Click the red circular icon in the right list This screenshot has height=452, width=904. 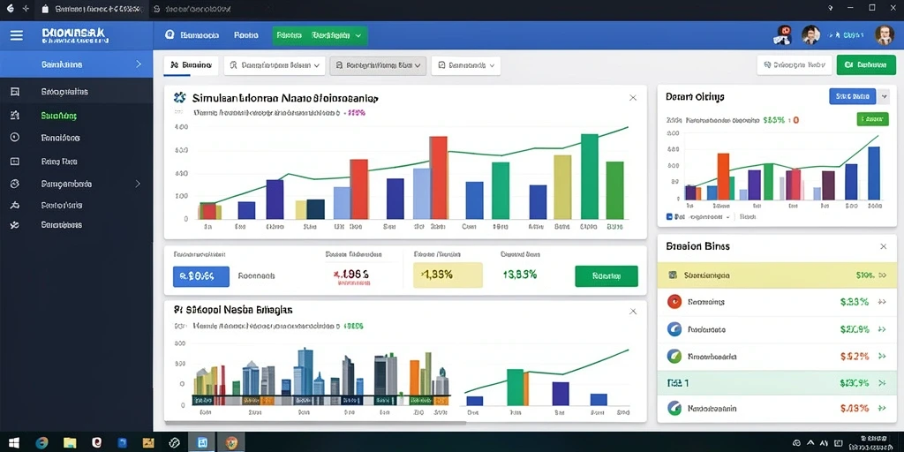point(674,302)
